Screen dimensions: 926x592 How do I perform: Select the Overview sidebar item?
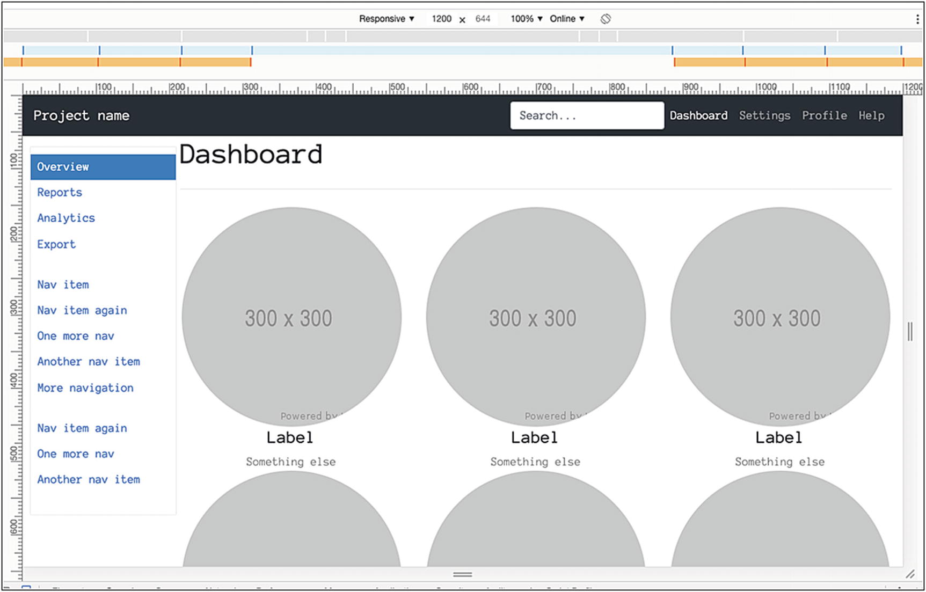[x=103, y=167]
